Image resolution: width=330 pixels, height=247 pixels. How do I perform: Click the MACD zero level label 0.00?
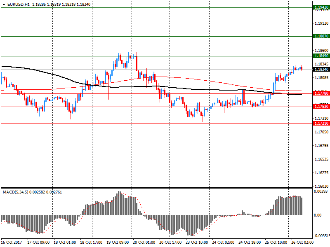click(318, 215)
